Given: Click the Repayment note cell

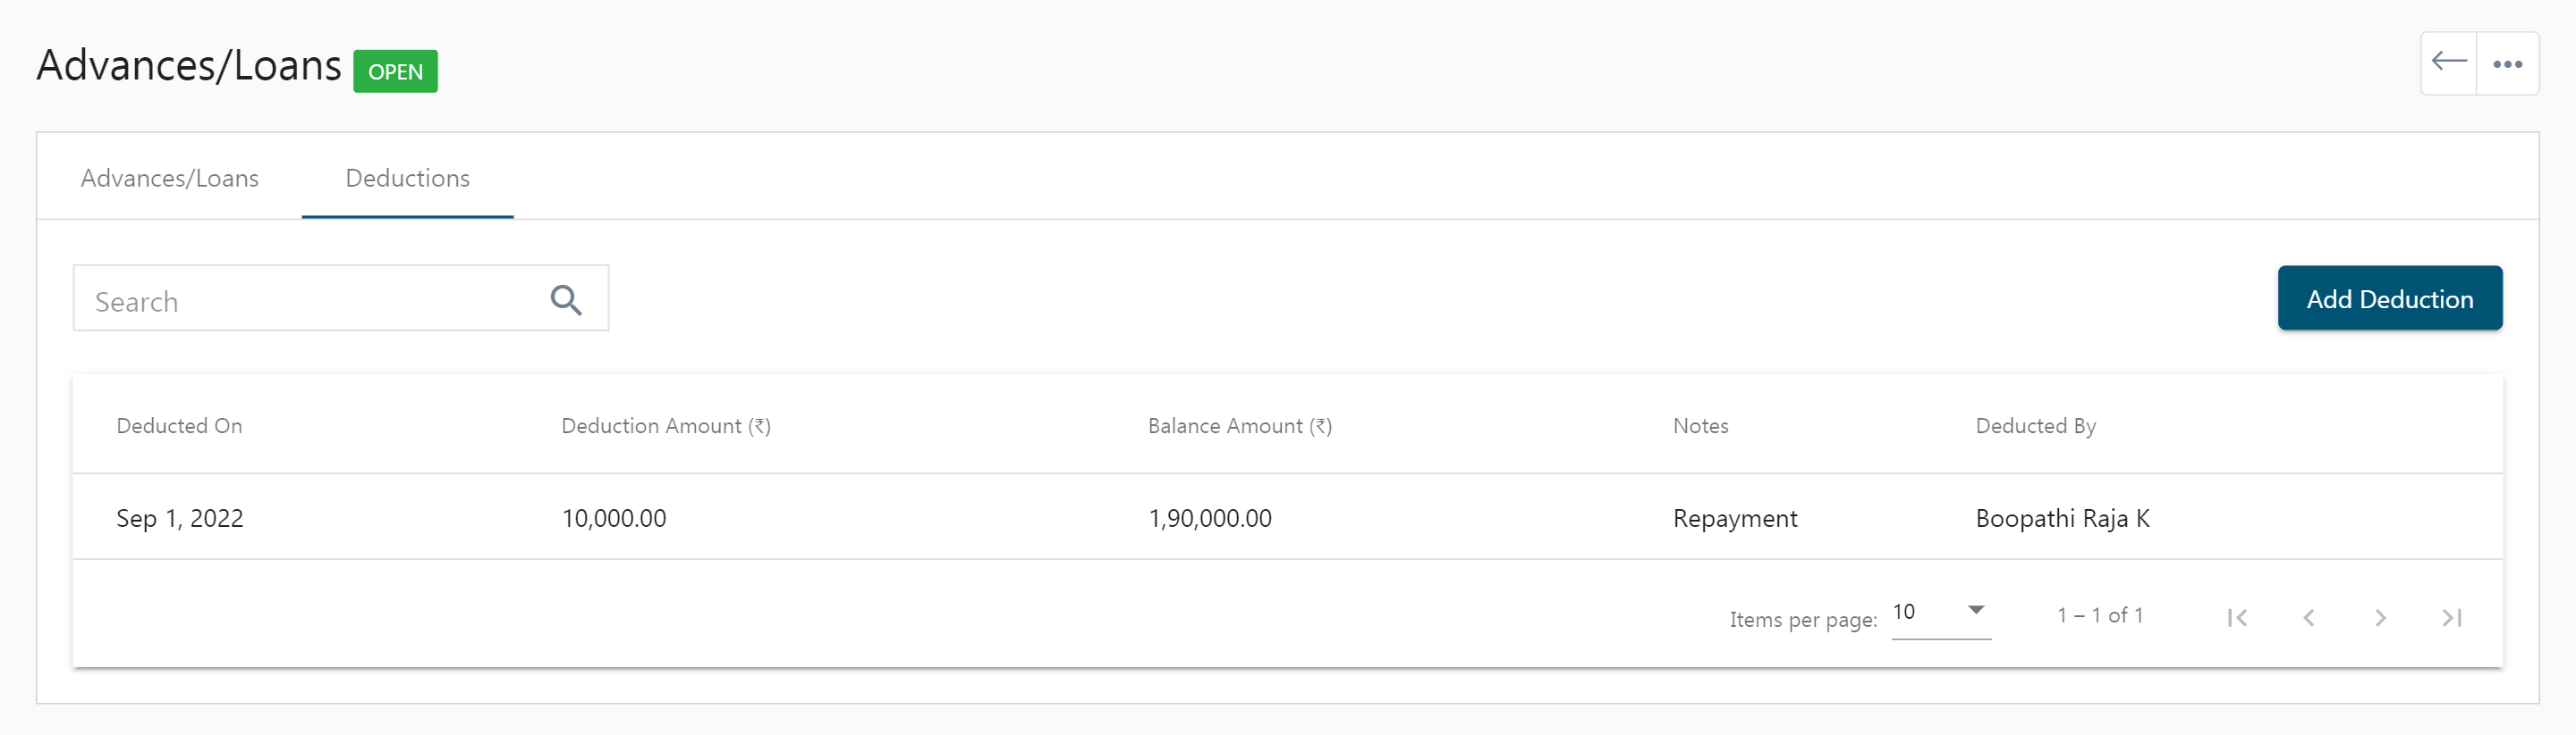Looking at the screenshot, I should tap(1734, 518).
